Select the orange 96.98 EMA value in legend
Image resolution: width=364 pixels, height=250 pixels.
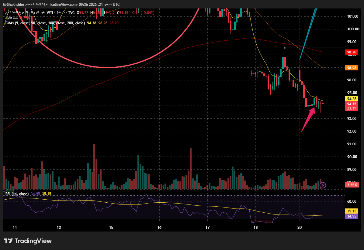tap(102, 23)
